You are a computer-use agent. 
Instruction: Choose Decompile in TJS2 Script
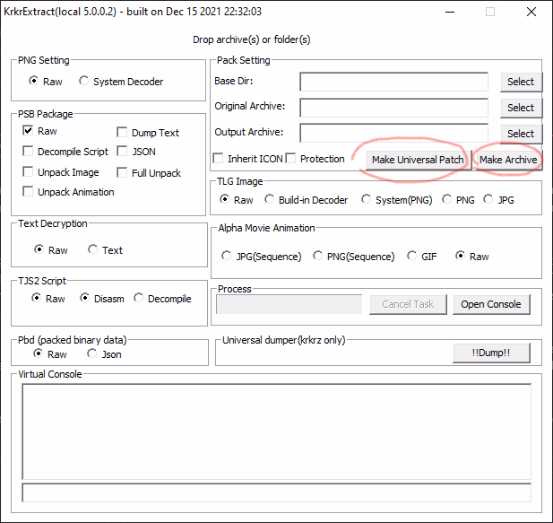click(x=139, y=299)
